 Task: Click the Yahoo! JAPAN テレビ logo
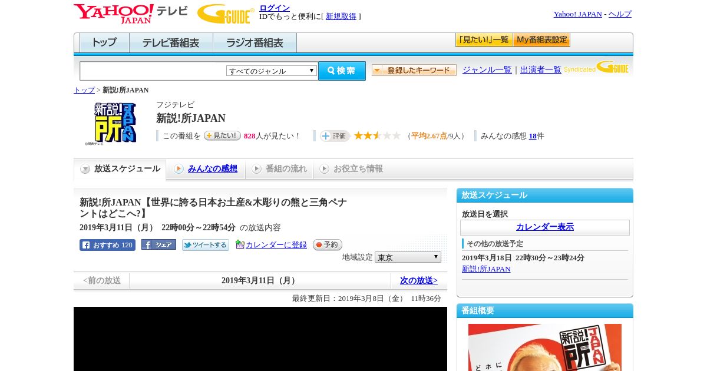[131, 14]
